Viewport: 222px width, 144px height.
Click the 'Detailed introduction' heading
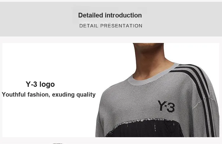click(x=110, y=15)
